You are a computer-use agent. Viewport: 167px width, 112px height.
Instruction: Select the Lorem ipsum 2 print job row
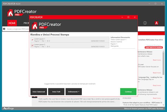coord(70,45)
